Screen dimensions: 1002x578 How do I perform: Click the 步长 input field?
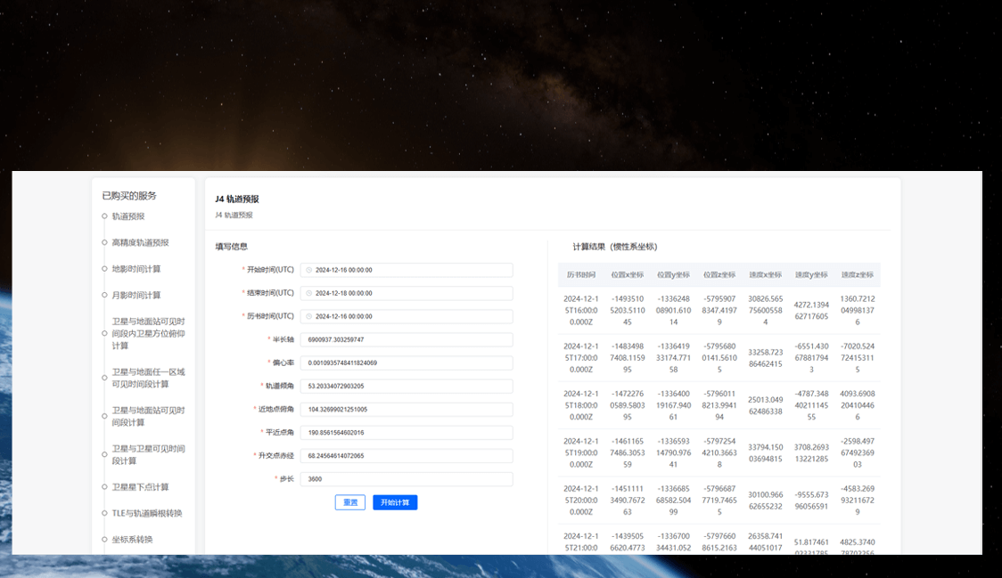pos(407,479)
